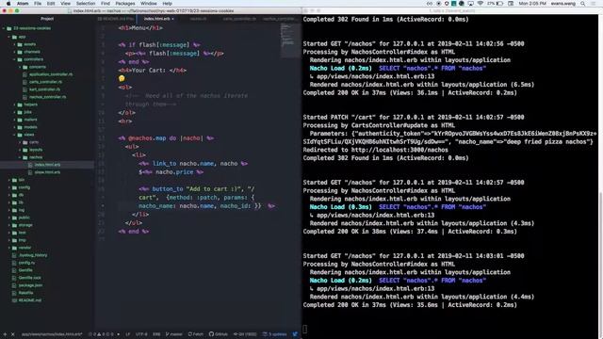Image resolution: width=603 pixels, height=339 pixels.
Task: Change the LF line ending selector
Action: pos(128,334)
